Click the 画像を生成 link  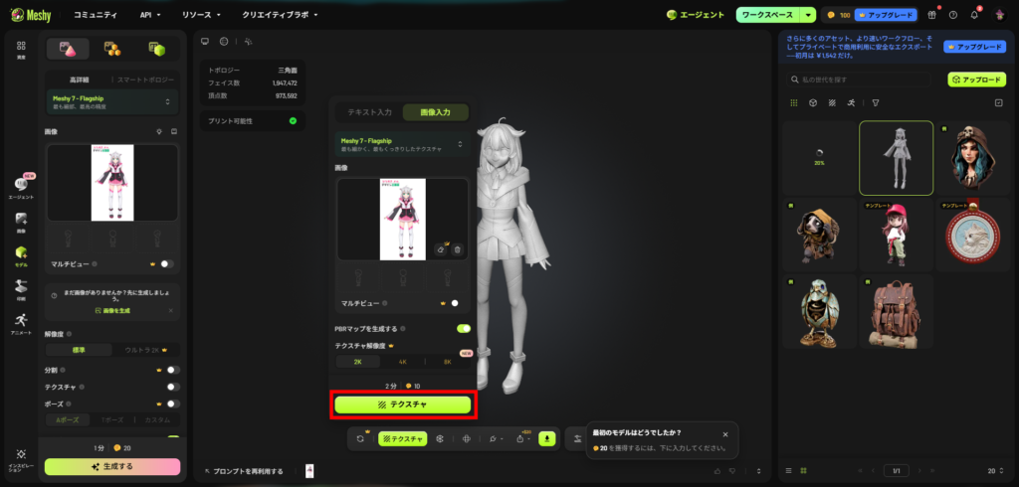point(111,311)
